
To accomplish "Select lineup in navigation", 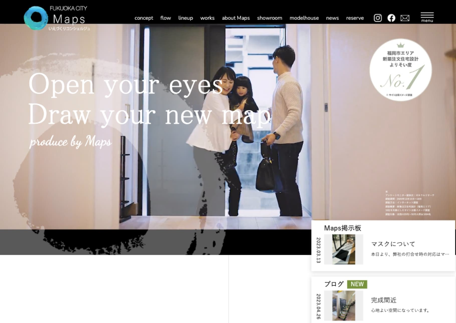I will coord(185,18).
